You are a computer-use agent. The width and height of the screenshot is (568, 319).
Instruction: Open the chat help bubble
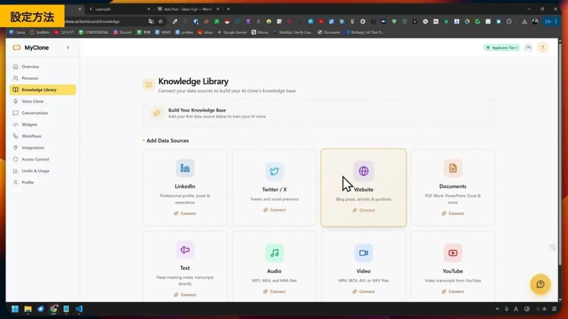[540, 284]
